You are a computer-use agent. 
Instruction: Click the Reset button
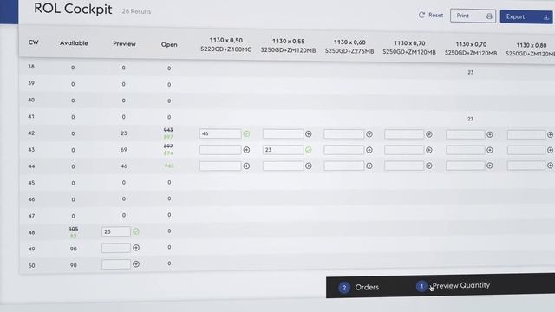431,16
